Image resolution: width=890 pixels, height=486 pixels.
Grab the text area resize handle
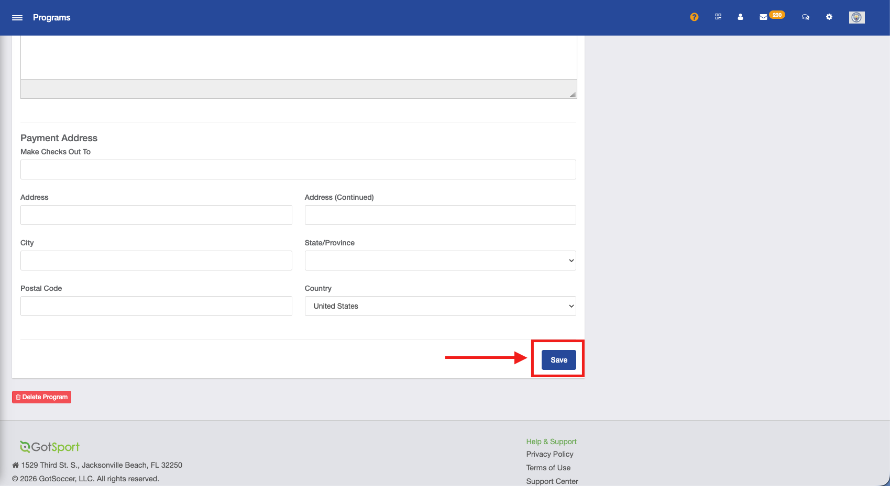coord(573,95)
